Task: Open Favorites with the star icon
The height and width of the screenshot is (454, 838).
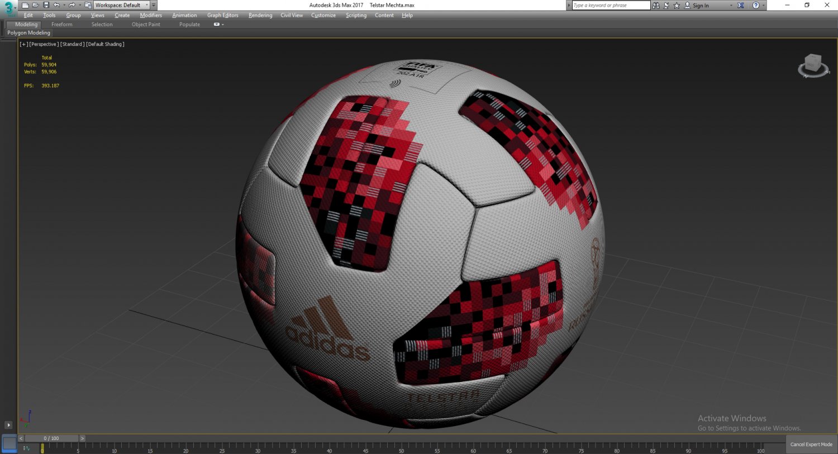Action: pyautogui.click(x=677, y=5)
